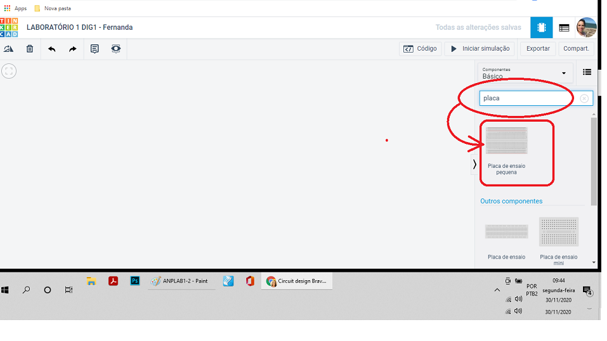Undo the last action
This screenshot has width=607, height=341.
52,49
